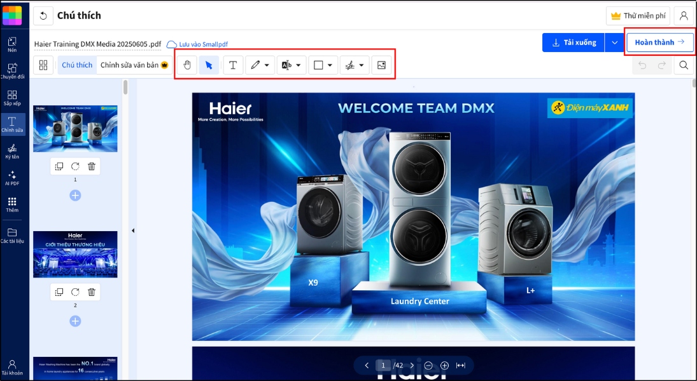Select the text highlighter tool
697x381 pixels.
pyautogui.click(x=286, y=64)
